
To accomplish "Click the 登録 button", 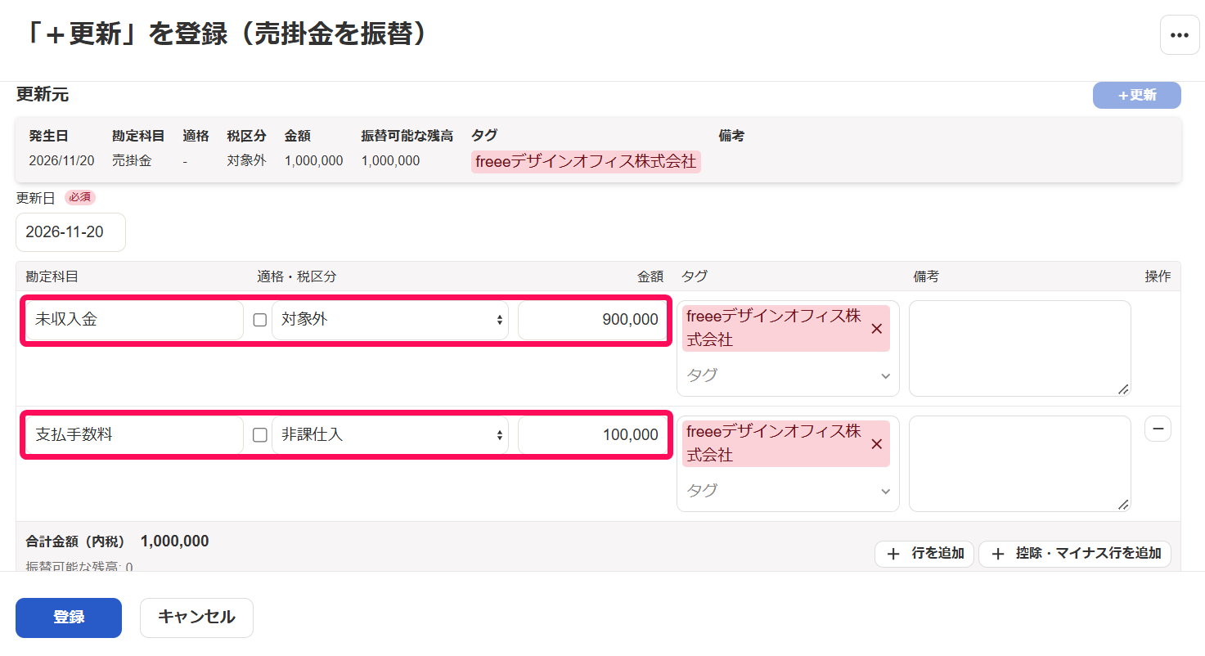I will (69, 618).
